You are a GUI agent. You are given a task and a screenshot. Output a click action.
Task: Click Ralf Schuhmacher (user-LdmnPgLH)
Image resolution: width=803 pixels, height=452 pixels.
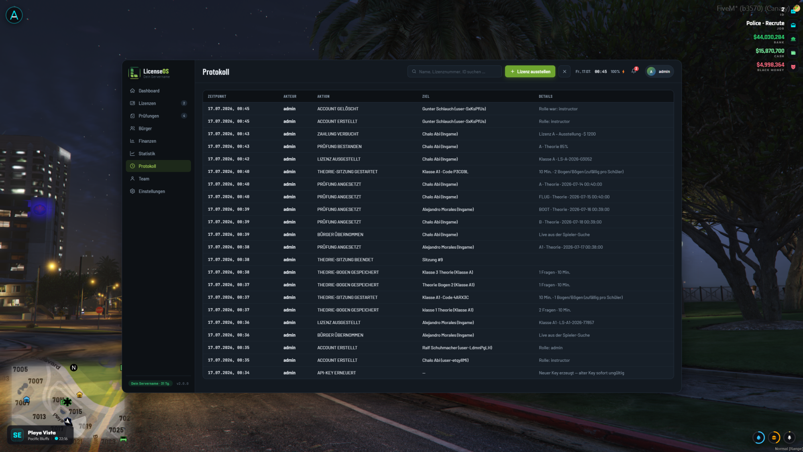tap(457, 348)
